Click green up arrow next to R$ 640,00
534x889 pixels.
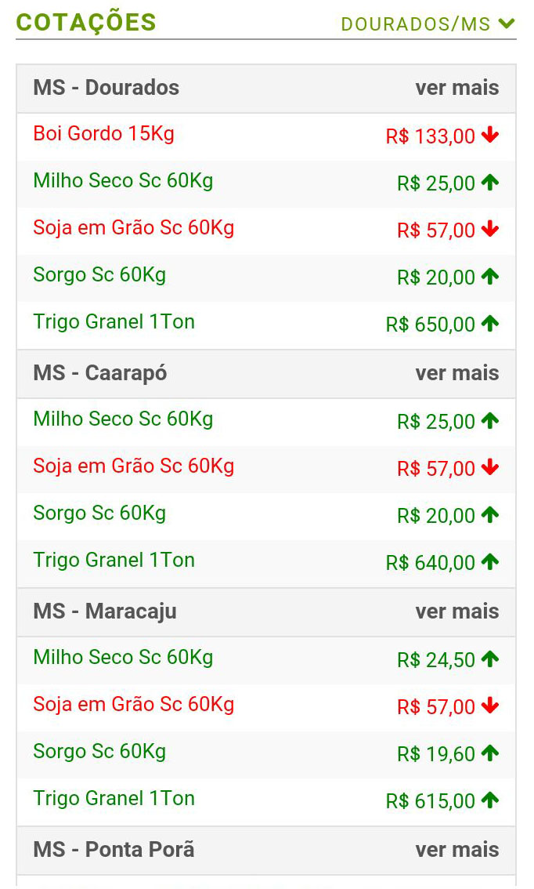[x=490, y=561]
